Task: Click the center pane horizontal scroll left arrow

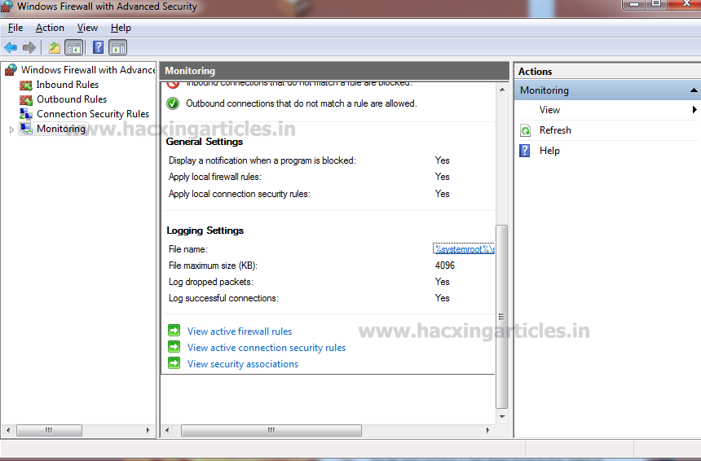Action: tap(167, 430)
